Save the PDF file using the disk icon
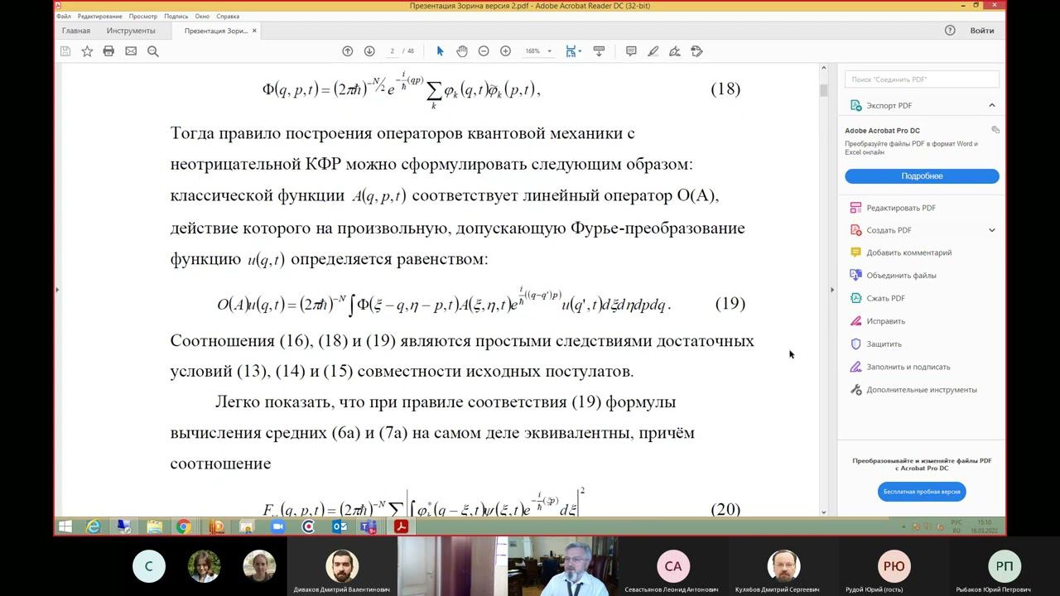The width and height of the screenshot is (1060, 596). [65, 51]
